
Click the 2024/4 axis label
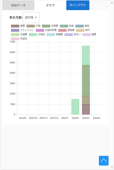coord(96,118)
